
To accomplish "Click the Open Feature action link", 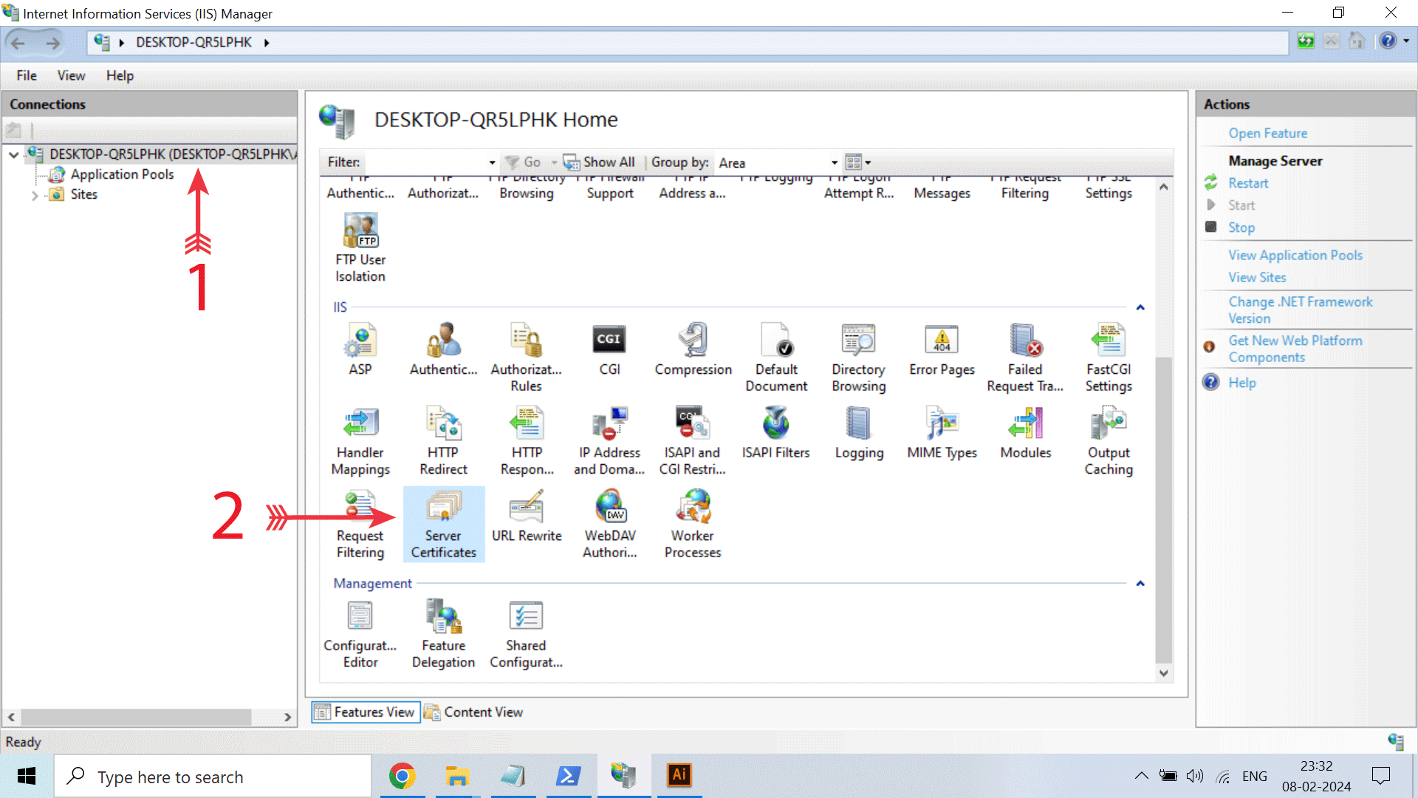I will pyautogui.click(x=1268, y=134).
